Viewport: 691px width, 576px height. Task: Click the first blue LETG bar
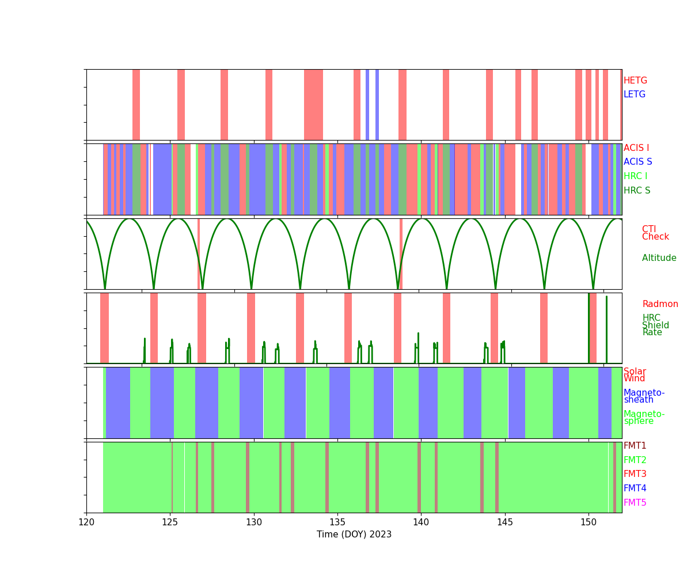tap(367, 105)
